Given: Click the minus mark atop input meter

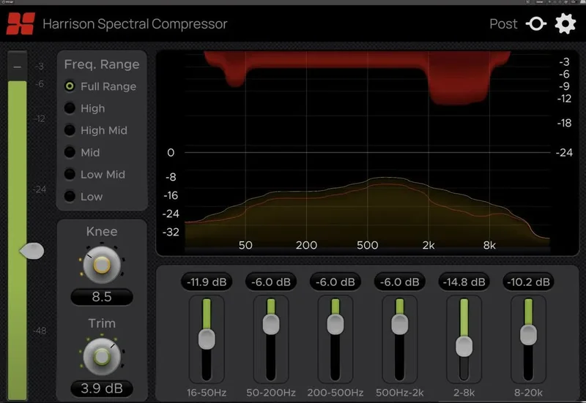Looking at the screenshot, I should (17, 67).
